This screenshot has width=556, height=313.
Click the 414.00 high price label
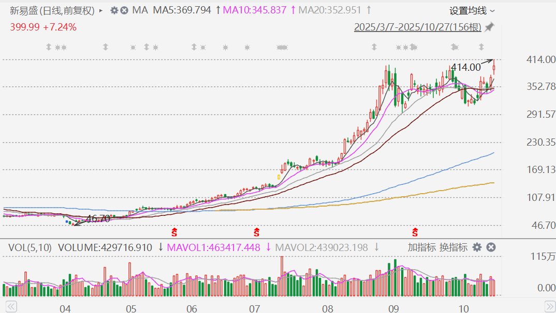click(x=465, y=67)
